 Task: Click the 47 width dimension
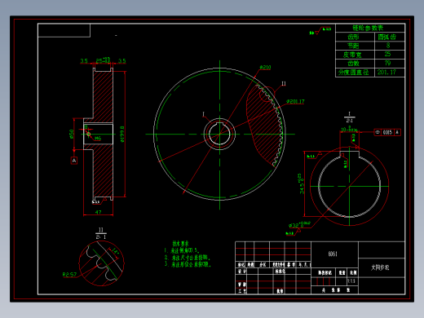tap(98, 212)
